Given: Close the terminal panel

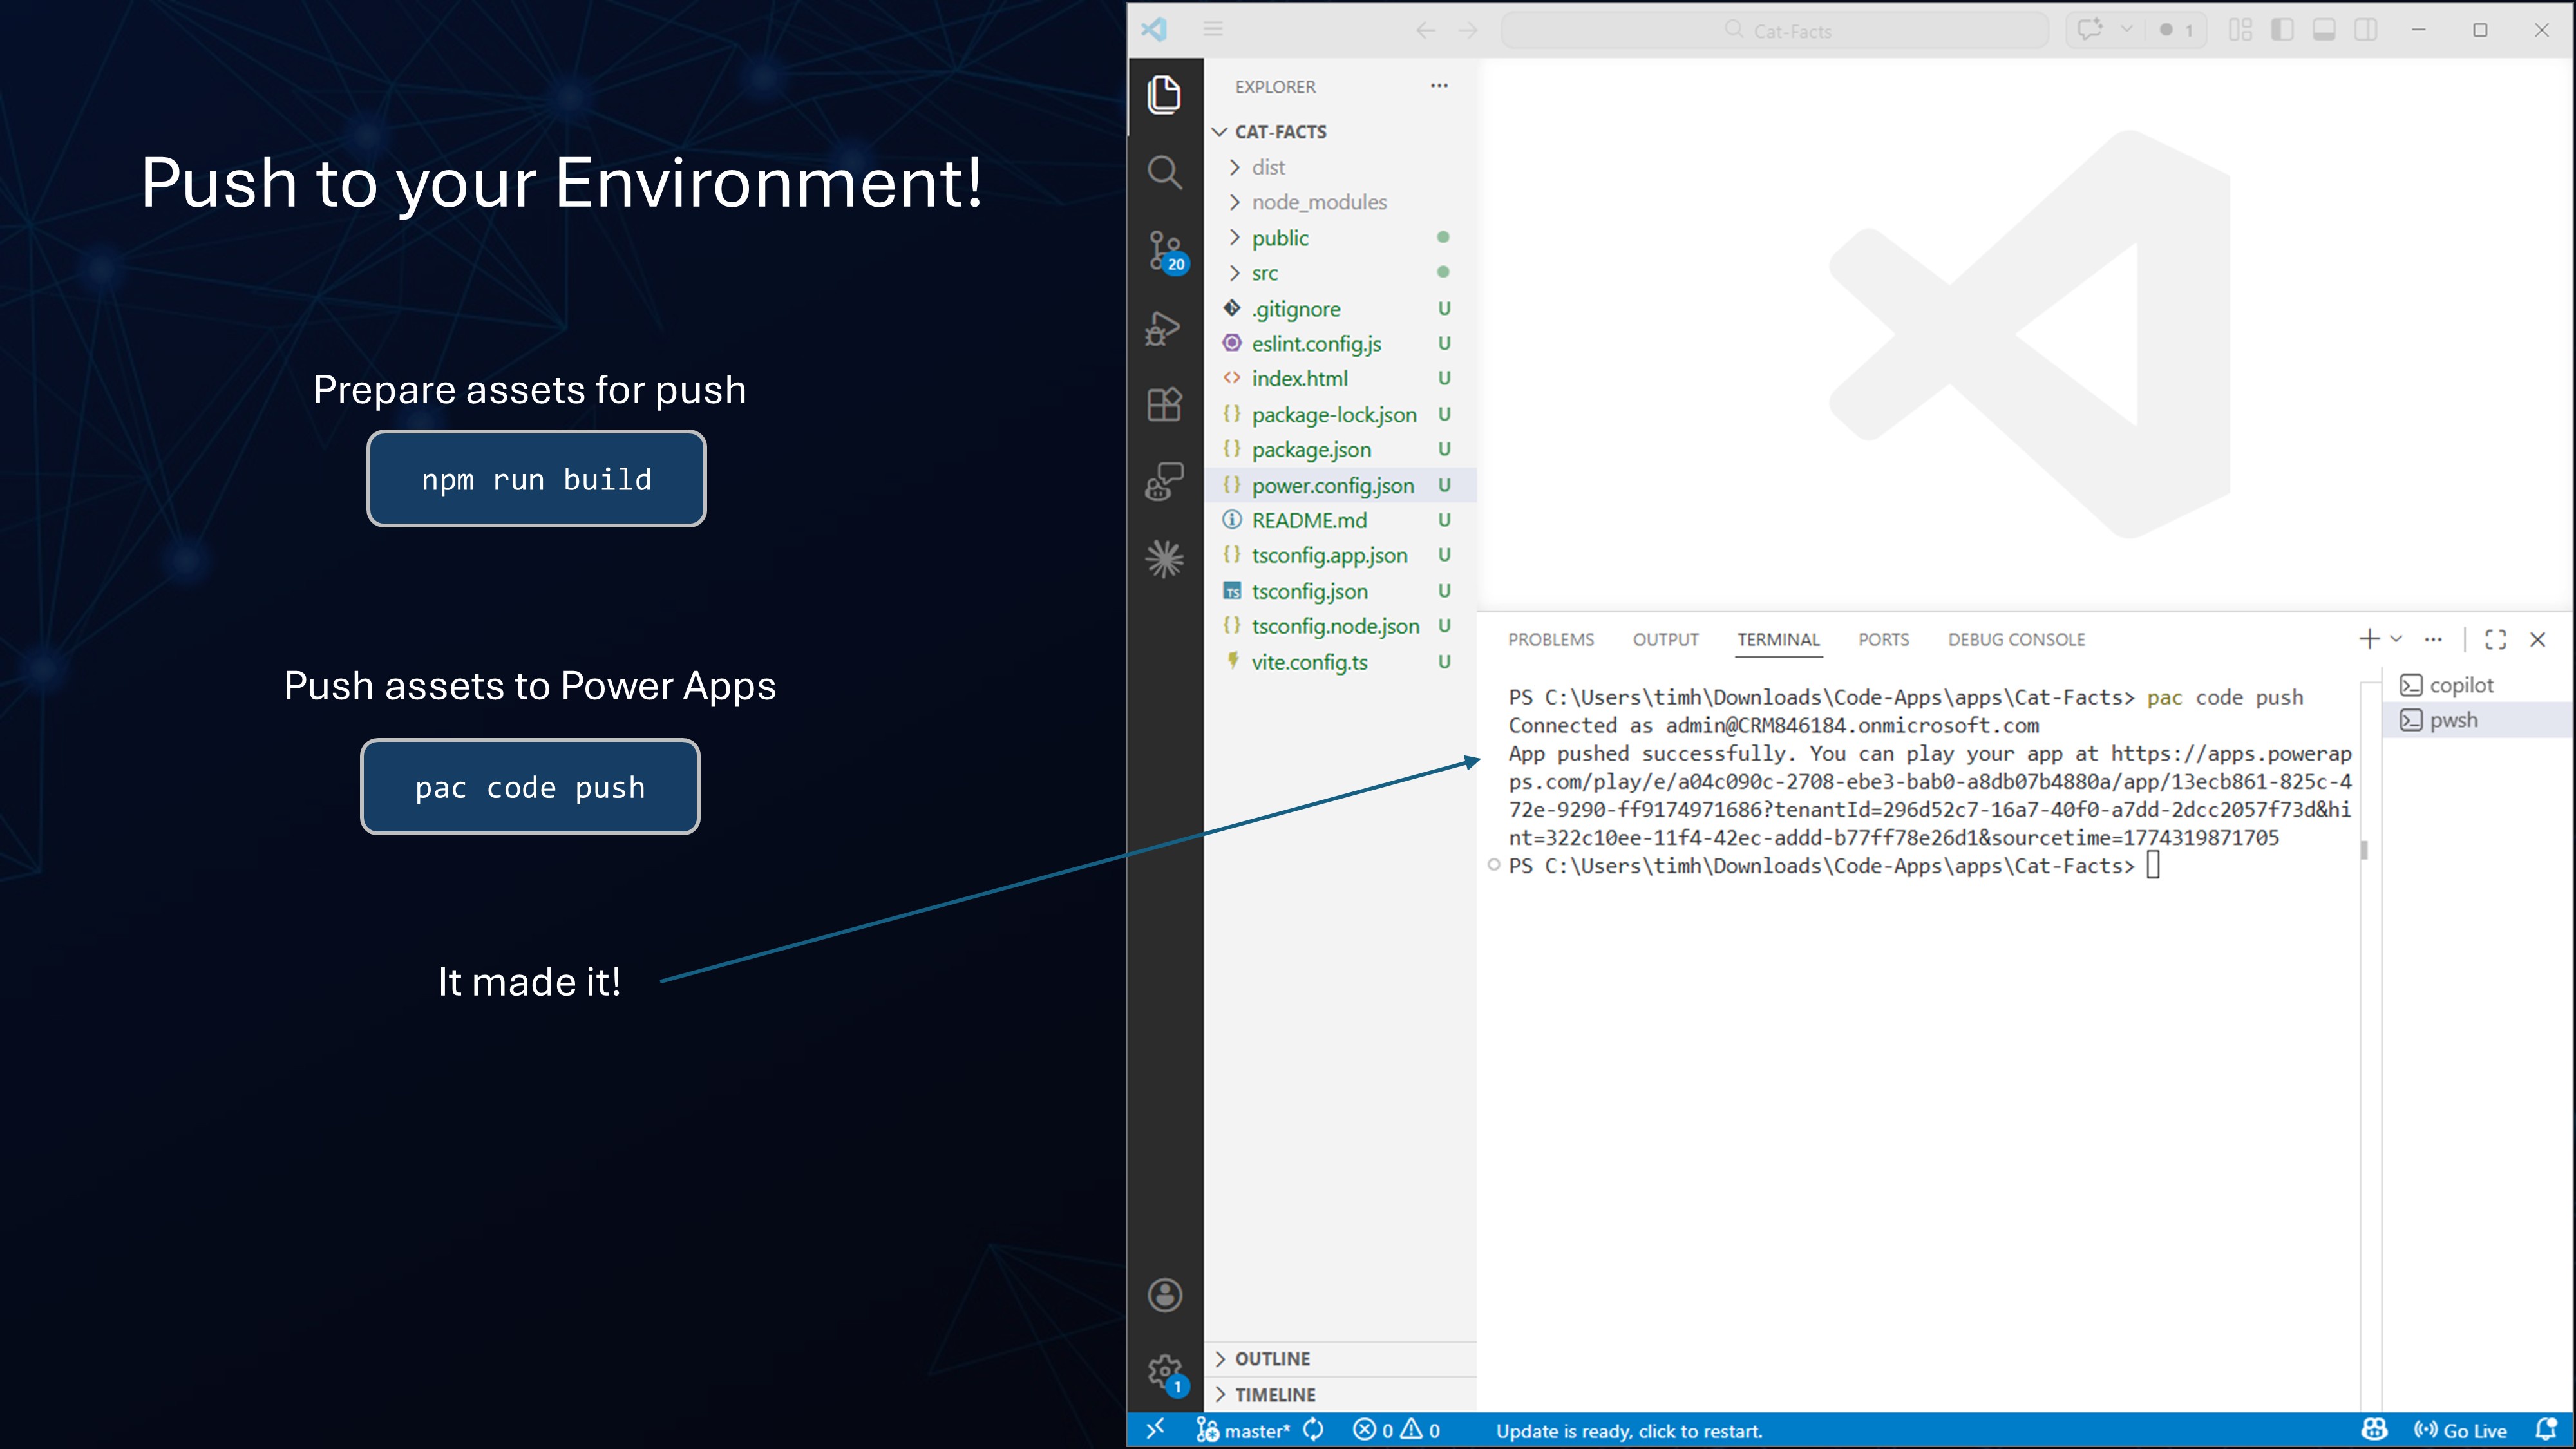Looking at the screenshot, I should tap(2538, 639).
